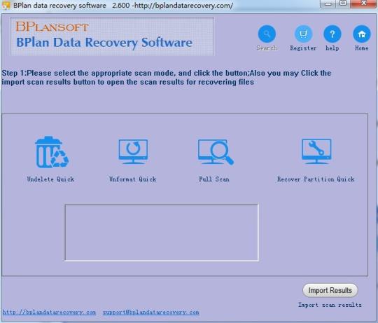Click the Import Results button
Image resolution: width=378 pixels, height=323 pixels.
coord(330,290)
